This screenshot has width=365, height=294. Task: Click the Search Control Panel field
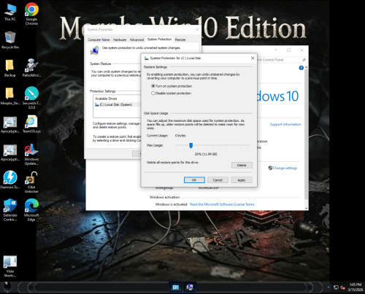point(280,60)
